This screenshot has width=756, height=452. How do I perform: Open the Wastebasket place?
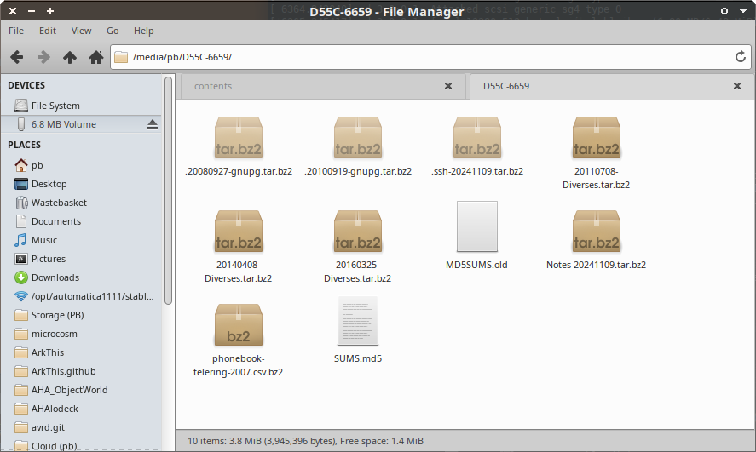59,203
